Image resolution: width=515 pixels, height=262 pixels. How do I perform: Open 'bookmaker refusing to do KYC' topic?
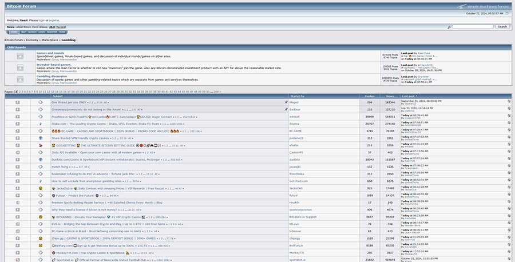(x=93, y=174)
